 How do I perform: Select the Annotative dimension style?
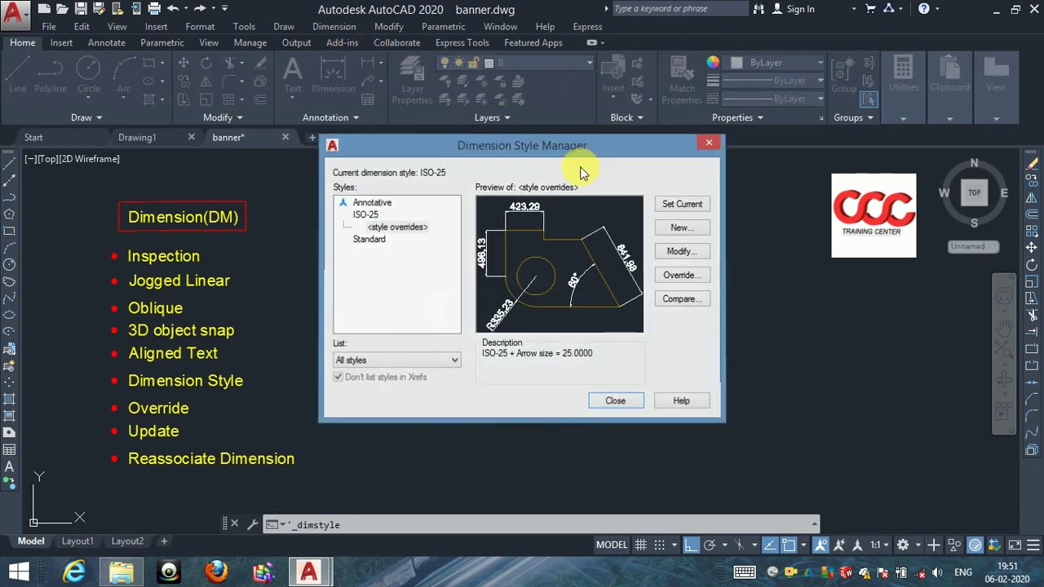click(372, 202)
